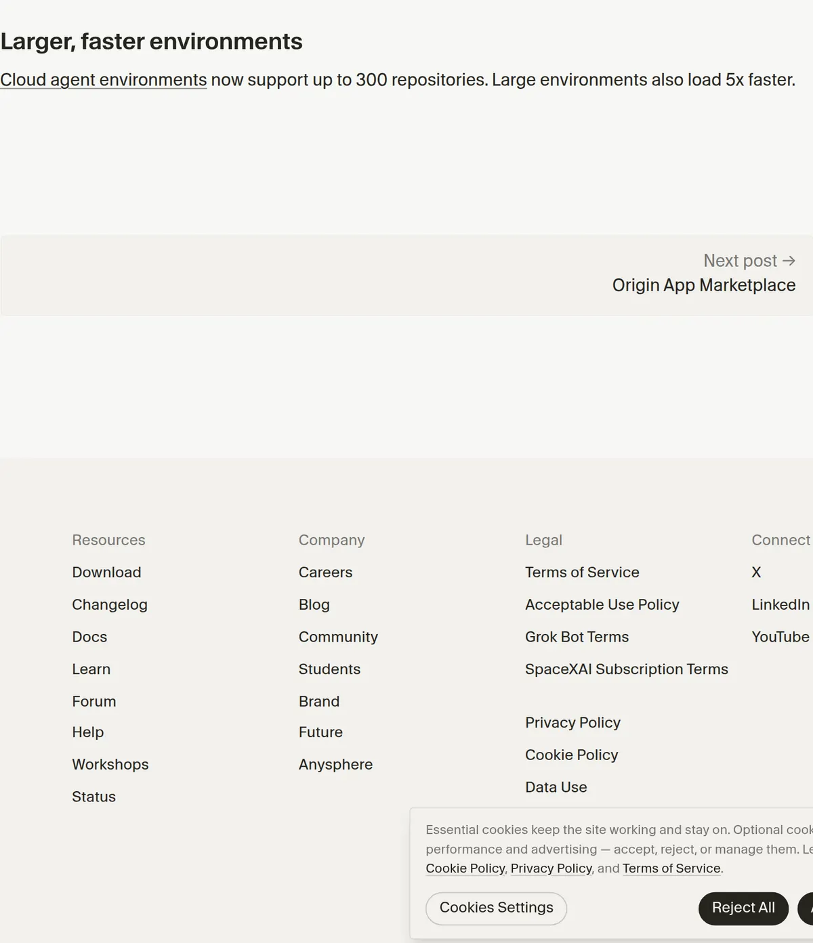This screenshot has height=943, width=813.
Task: Open the Data Use link
Action: point(556,787)
